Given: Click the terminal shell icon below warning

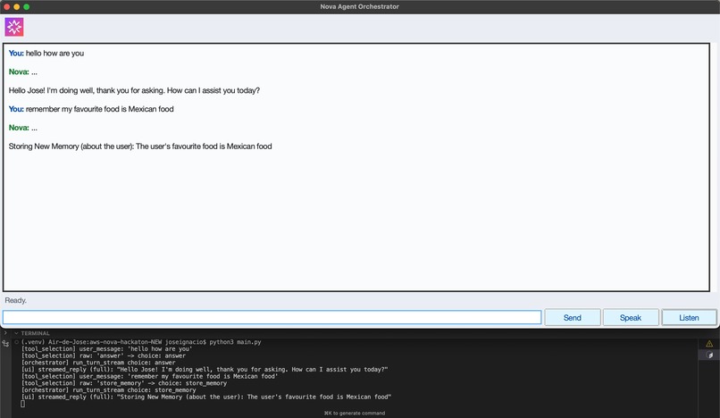Looking at the screenshot, I should (709, 355).
